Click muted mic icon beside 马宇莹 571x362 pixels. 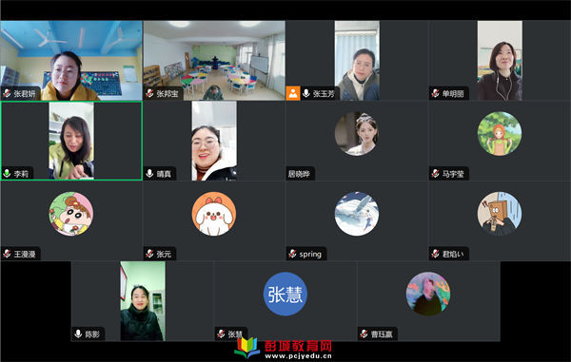click(435, 173)
